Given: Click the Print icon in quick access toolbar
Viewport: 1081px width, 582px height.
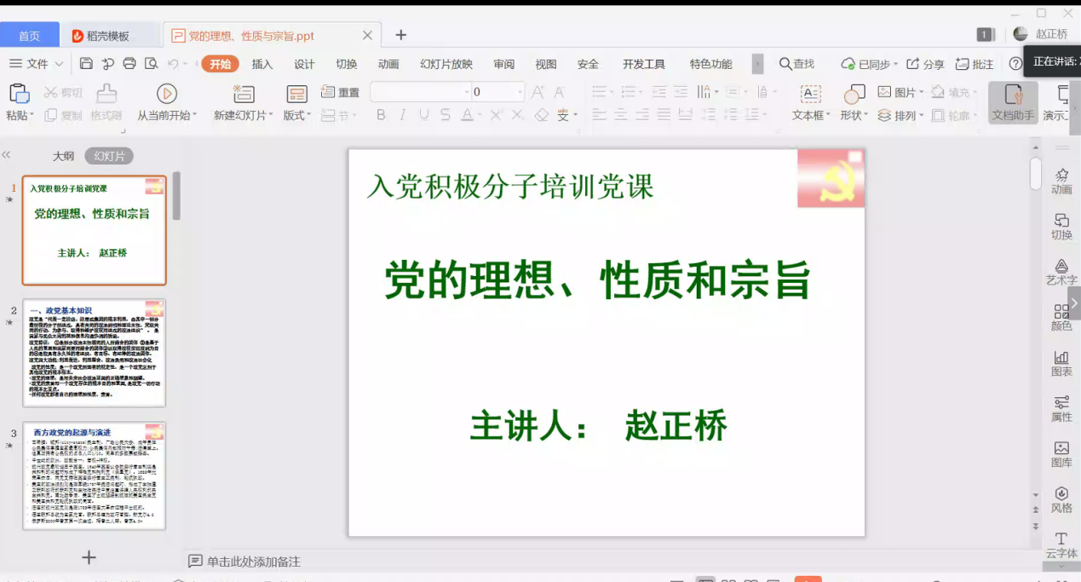Looking at the screenshot, I should (129, 64).
